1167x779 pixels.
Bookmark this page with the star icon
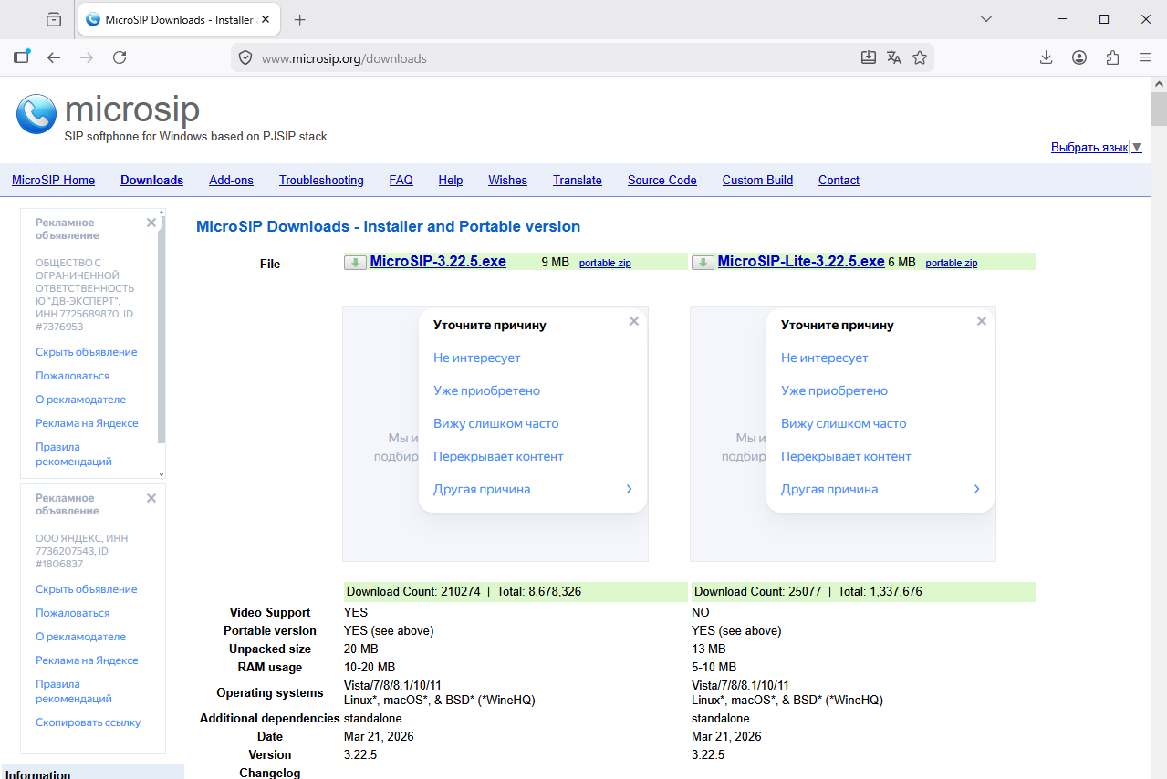(x=920, y=57)
